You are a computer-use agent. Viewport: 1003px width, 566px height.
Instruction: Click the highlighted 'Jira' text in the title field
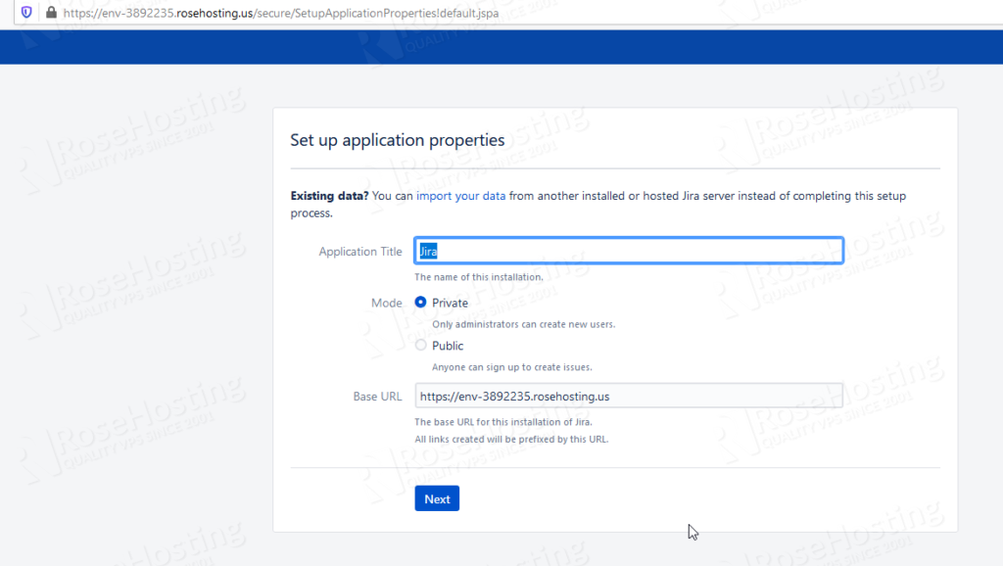[x=429, y=250]
